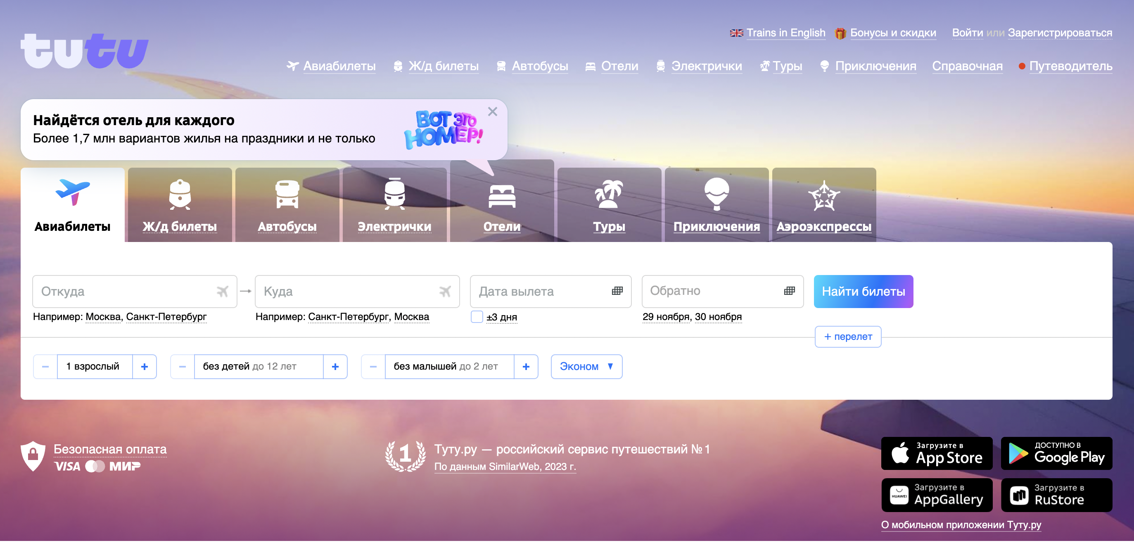Click the Откуда departure field
Image resolution: width=1134 pixels, height=555 pixels.
tap(135, 292)
